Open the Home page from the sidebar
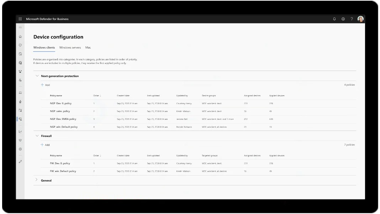Image resolution: width=380 pixels, height=214 pixels. [20, 36]
